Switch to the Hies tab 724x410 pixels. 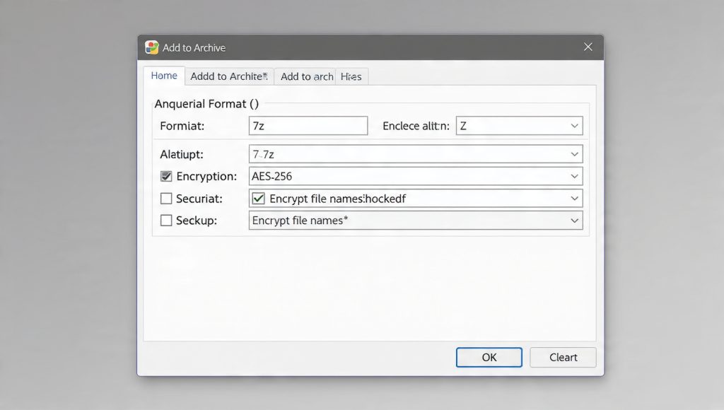351,76
